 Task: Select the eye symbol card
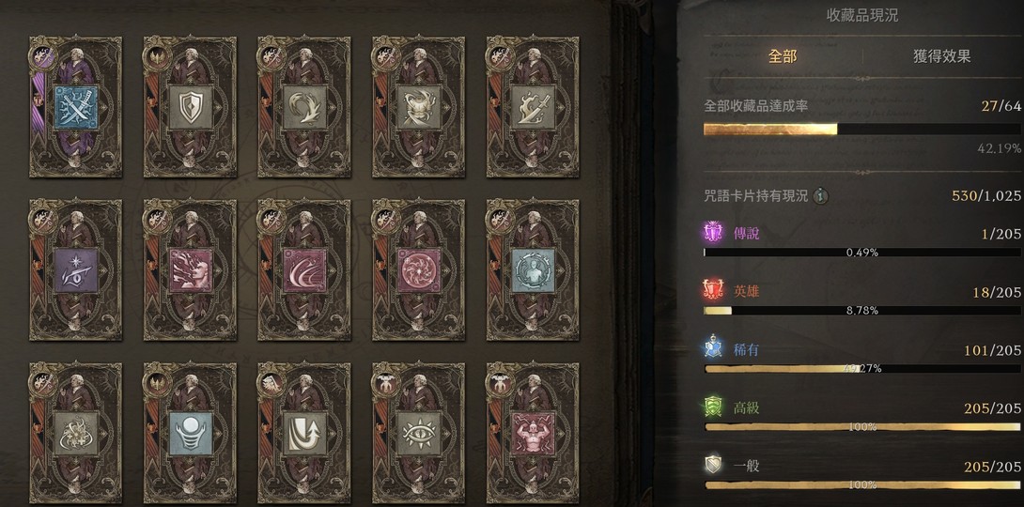[x=419, y=433]
